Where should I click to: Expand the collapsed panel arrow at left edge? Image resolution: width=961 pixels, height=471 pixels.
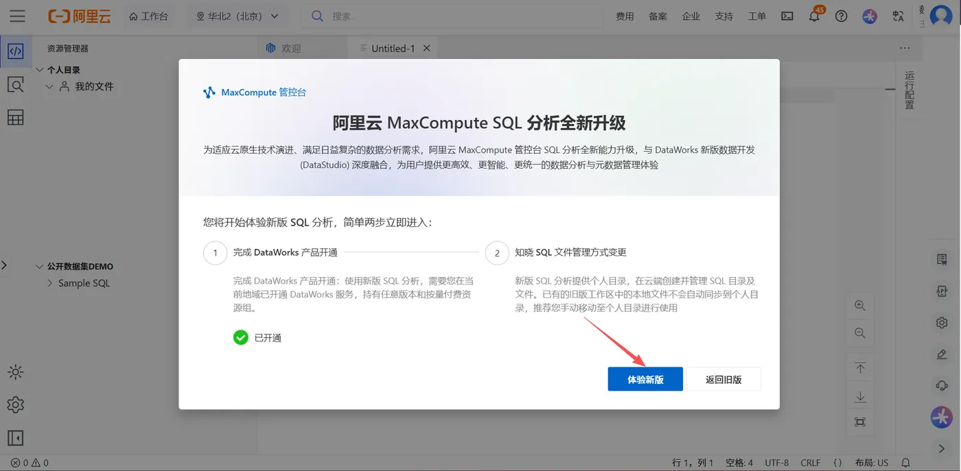4,265
